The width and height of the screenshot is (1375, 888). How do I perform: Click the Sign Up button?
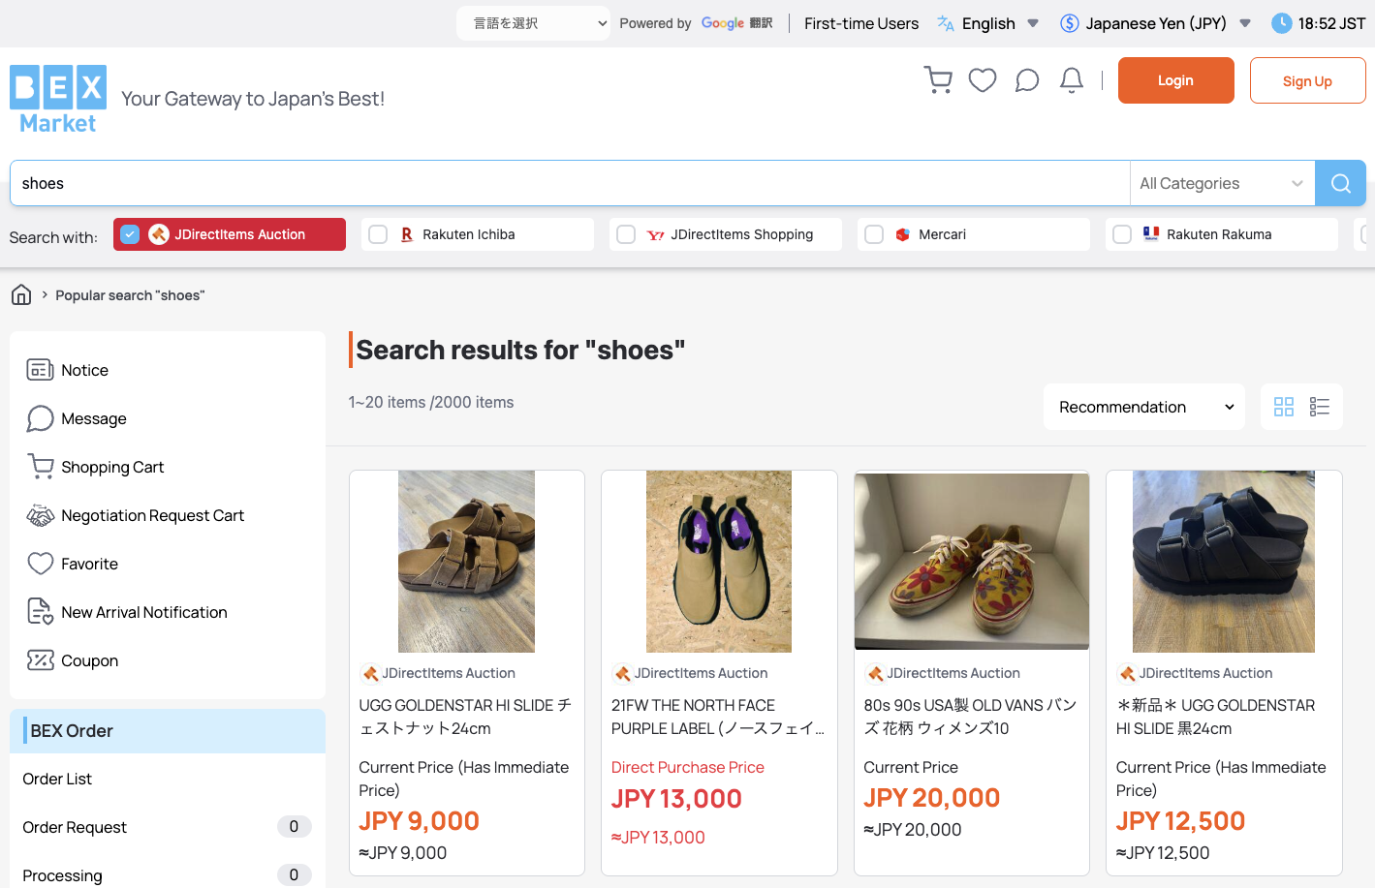point(1307,80)
